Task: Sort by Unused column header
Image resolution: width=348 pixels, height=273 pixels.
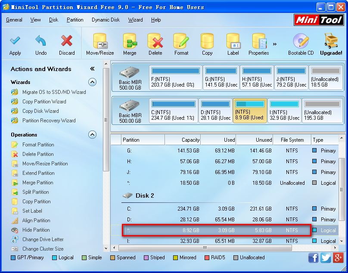Action: click(255, 140)
